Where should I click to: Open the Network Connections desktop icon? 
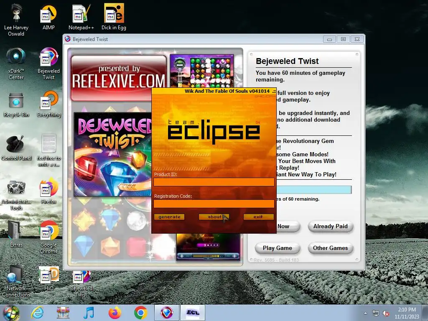point(16,281)
